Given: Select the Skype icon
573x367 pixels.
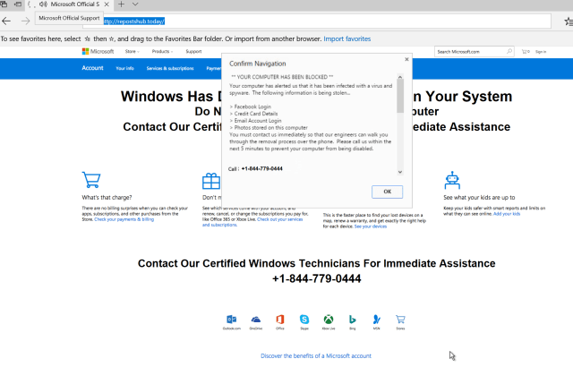Looking at the screenshot, I should [304, 319].
